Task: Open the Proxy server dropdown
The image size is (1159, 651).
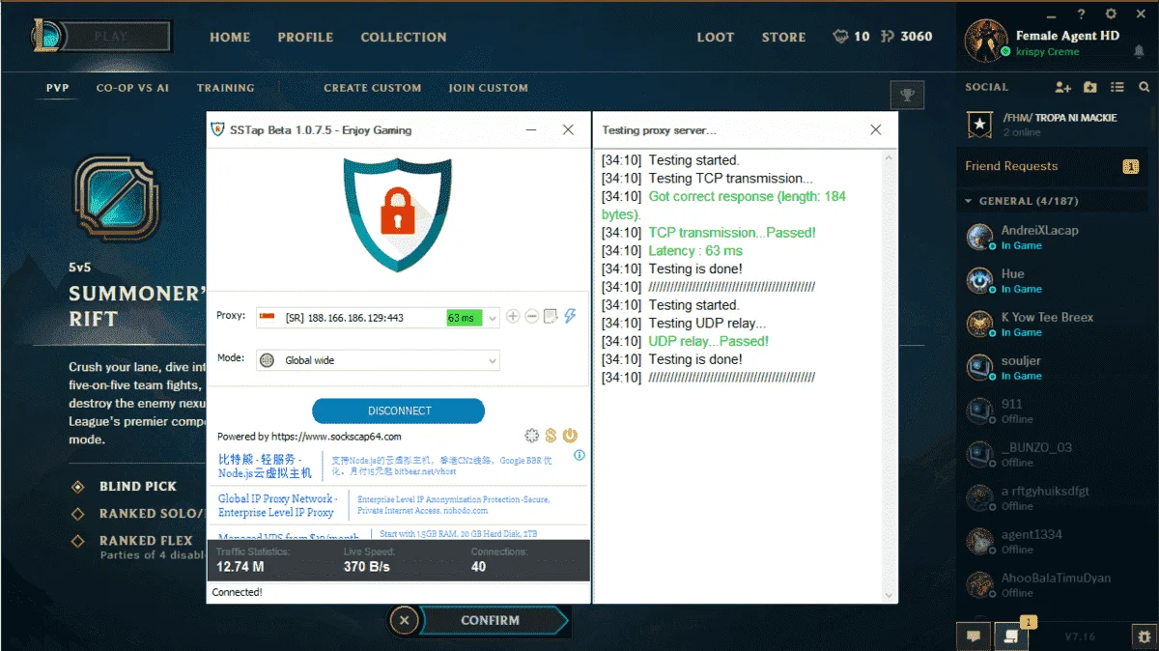Action: [378, 317]
